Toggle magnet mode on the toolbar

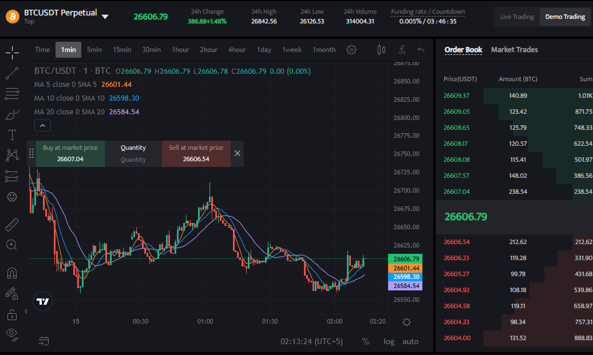[x=12, y=273]
